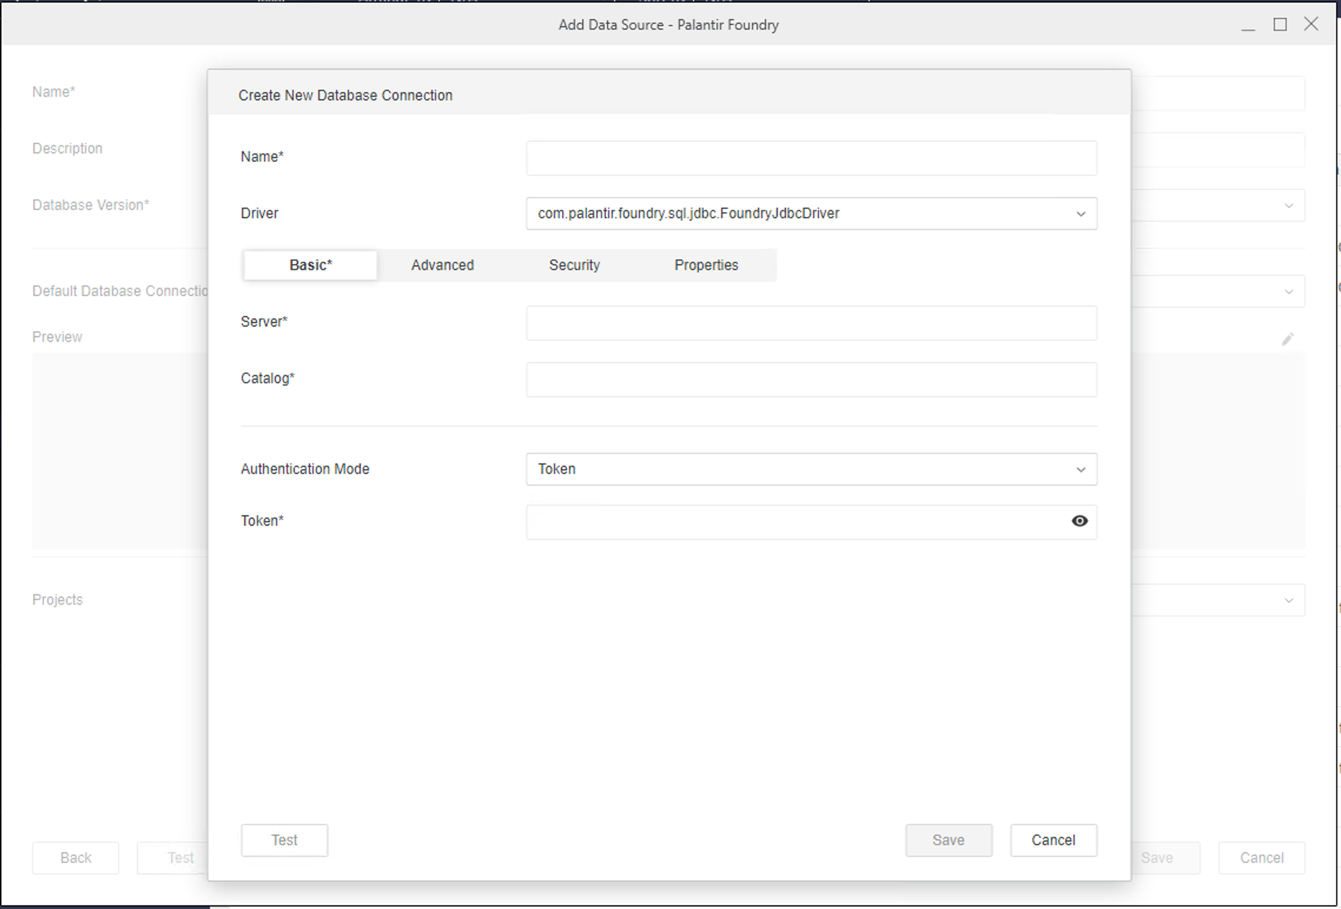
Task: Switch to the Advanced tab
Action: [442, 265]
